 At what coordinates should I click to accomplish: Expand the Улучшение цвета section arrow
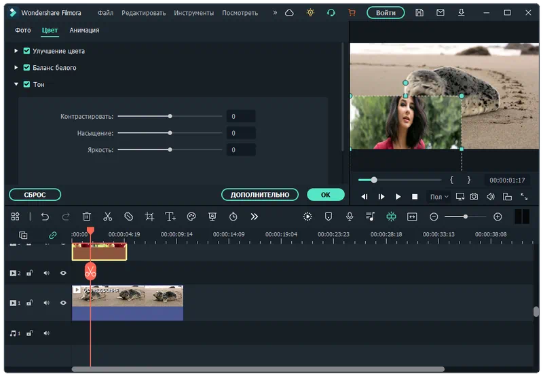16,51
